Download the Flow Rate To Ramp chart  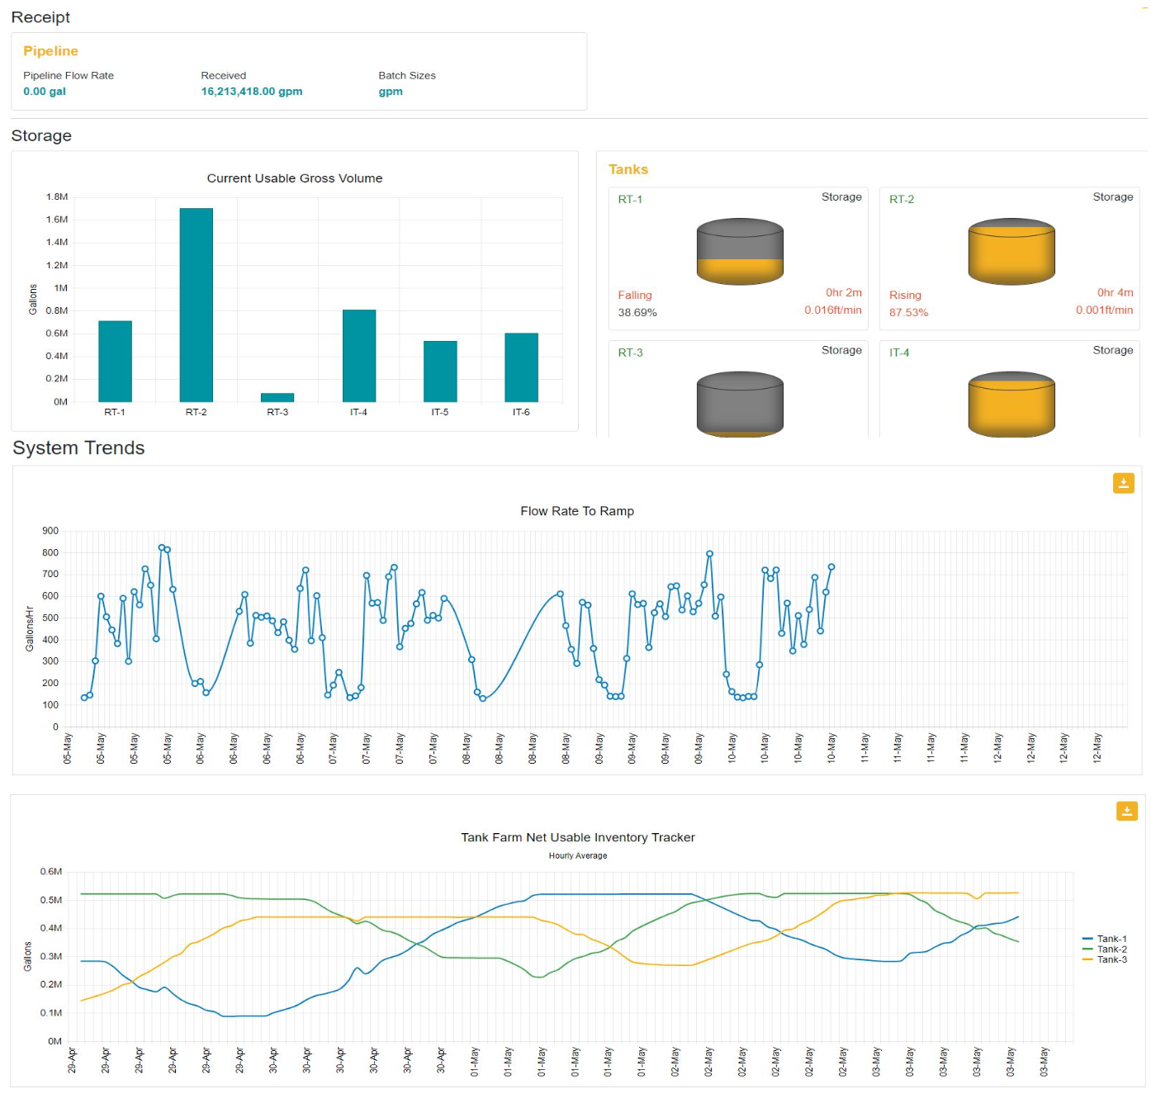coord(1123,483)
